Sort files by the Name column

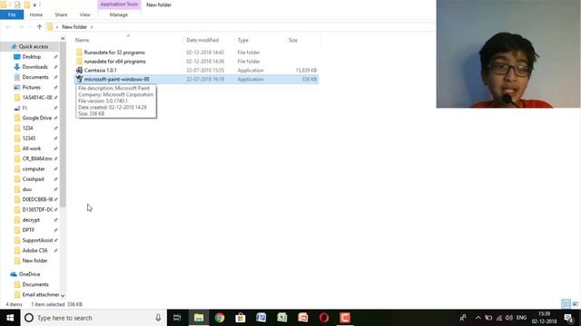click(x=83, y=40)
